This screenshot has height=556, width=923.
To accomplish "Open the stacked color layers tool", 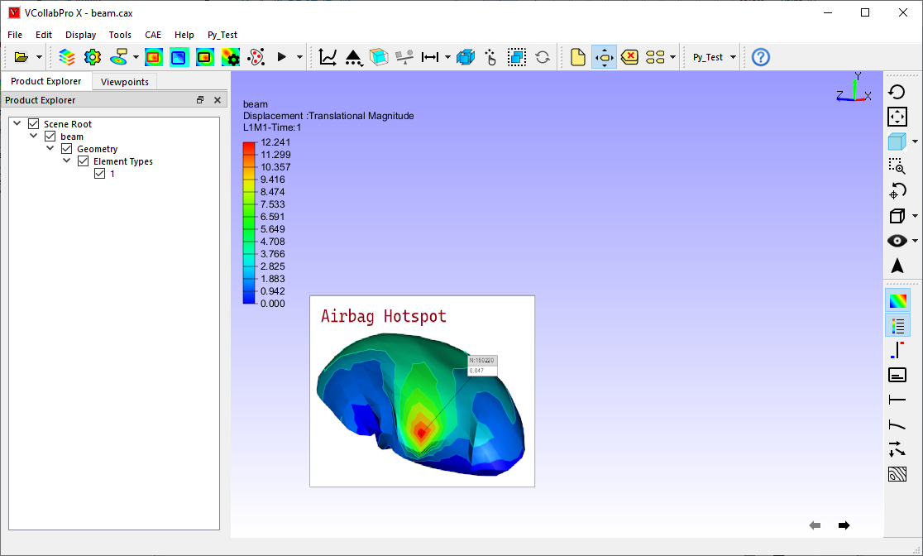I will (x=67, y=57).
